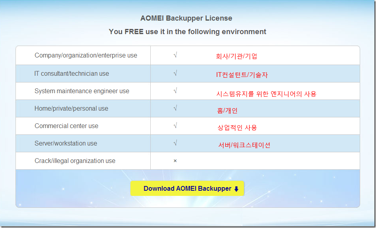The height and width of the screenshot is (228, 376).
Task: Click 'Home/private/personal use' row label
Action: point(71,109)
